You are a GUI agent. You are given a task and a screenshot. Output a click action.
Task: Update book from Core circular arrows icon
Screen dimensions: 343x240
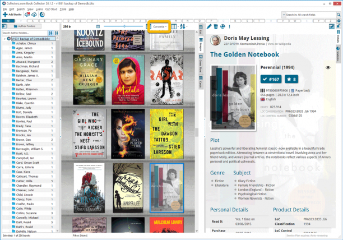(223, 26)
